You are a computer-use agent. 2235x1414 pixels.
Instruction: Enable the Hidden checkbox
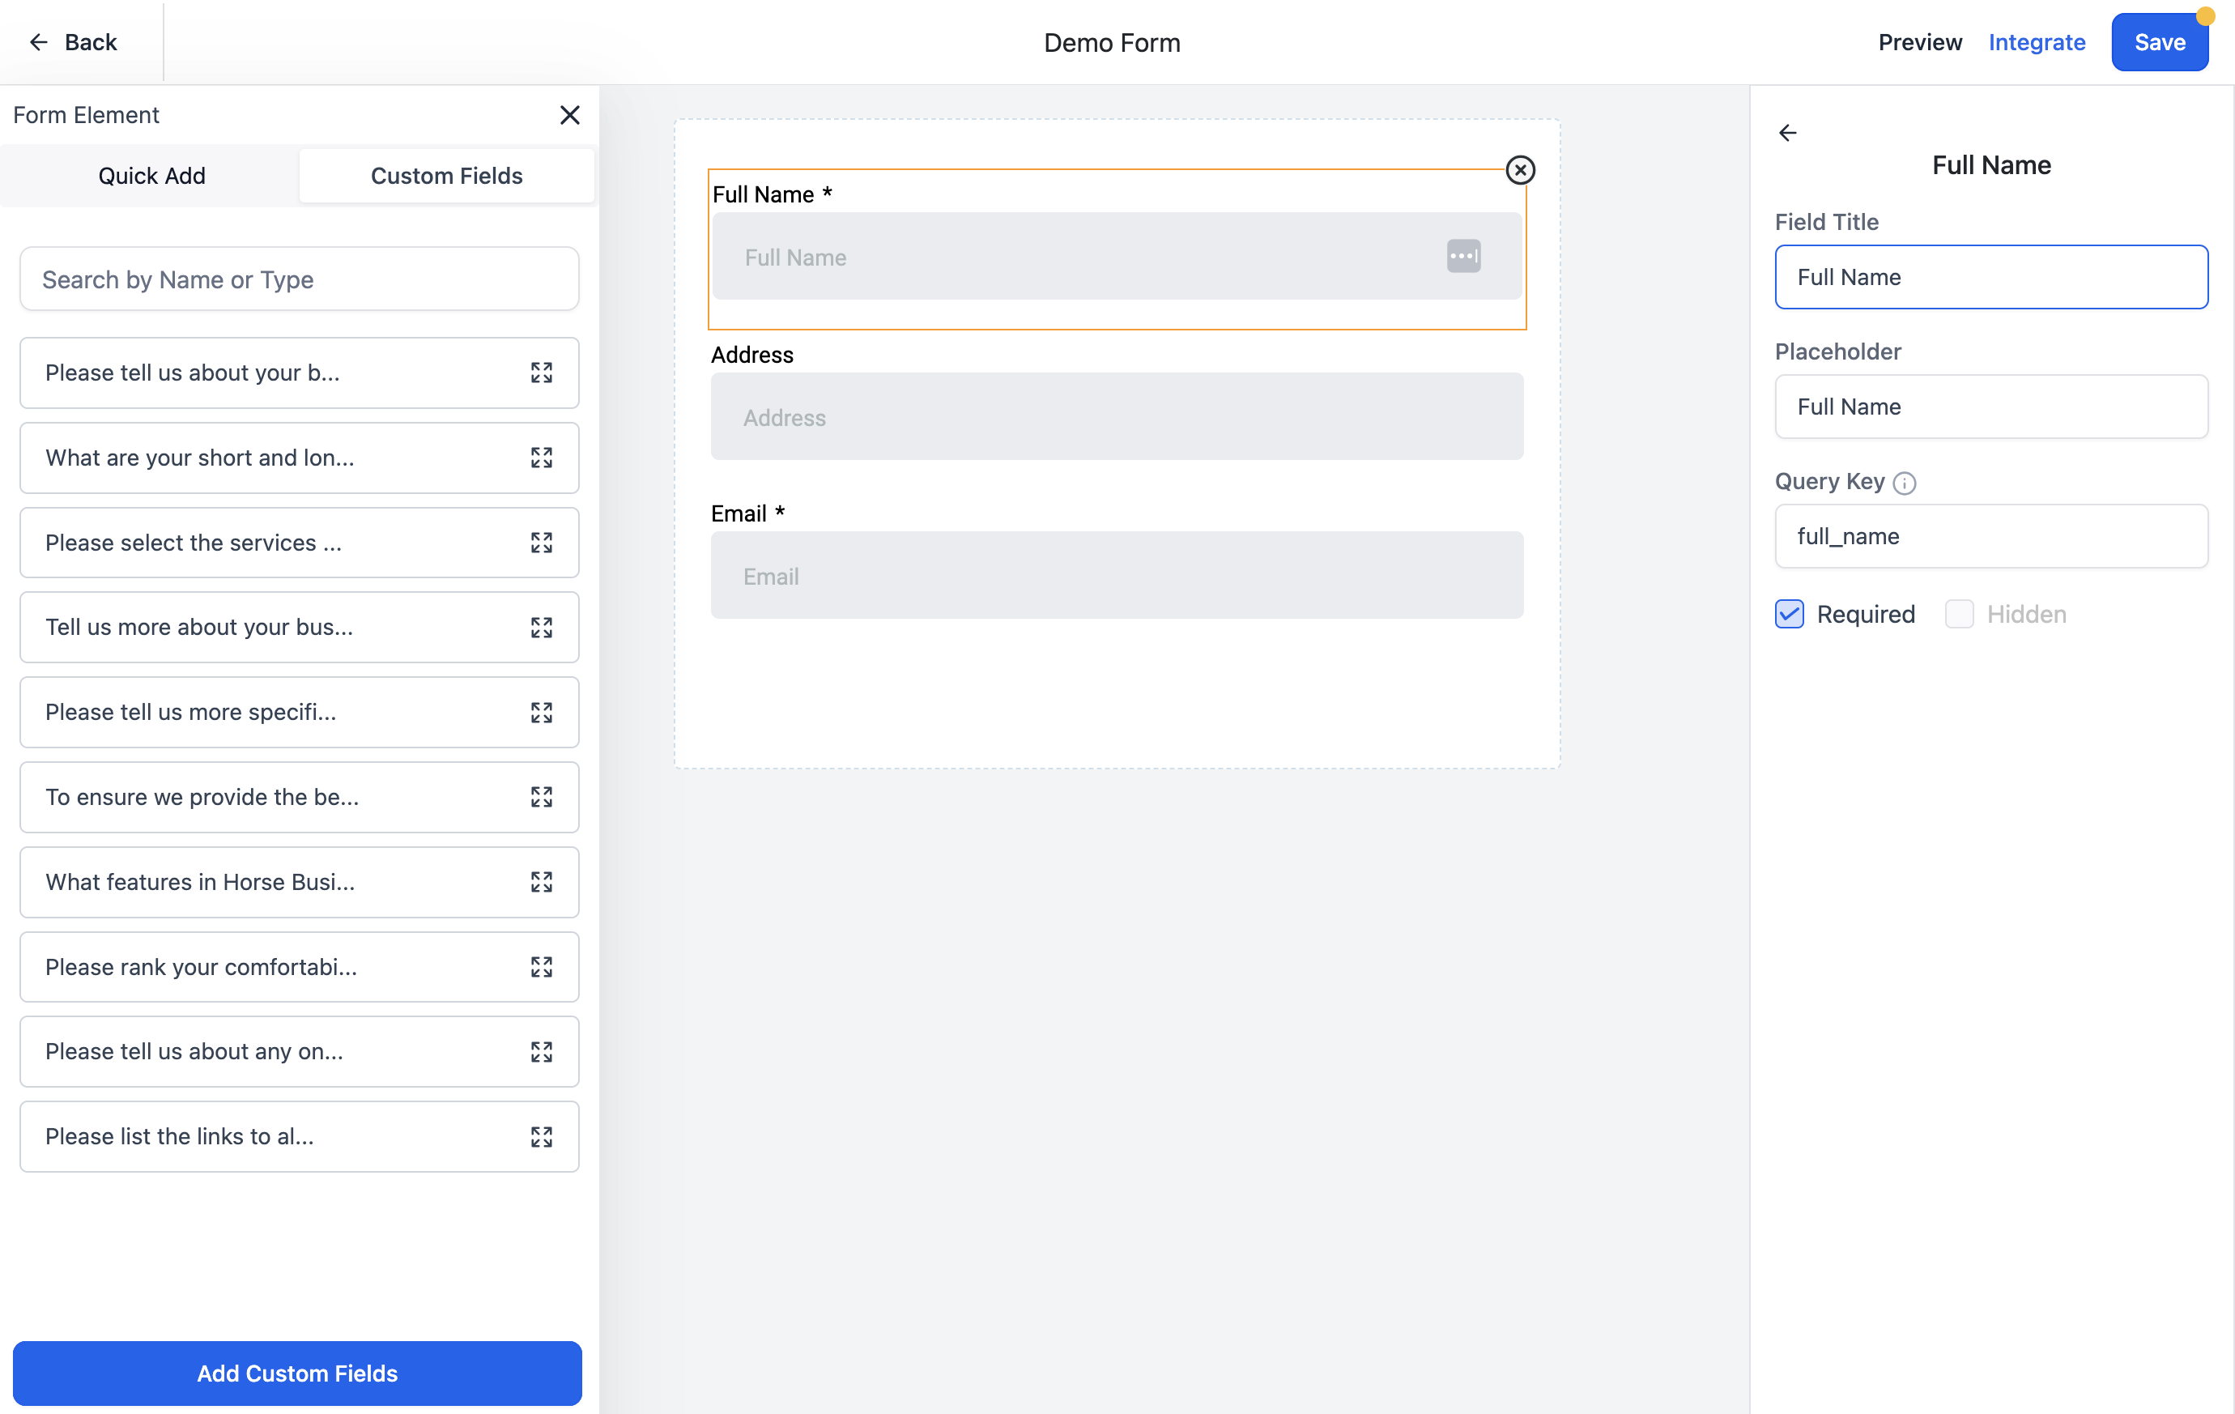pyautogui.click(x=1958, y=615)
